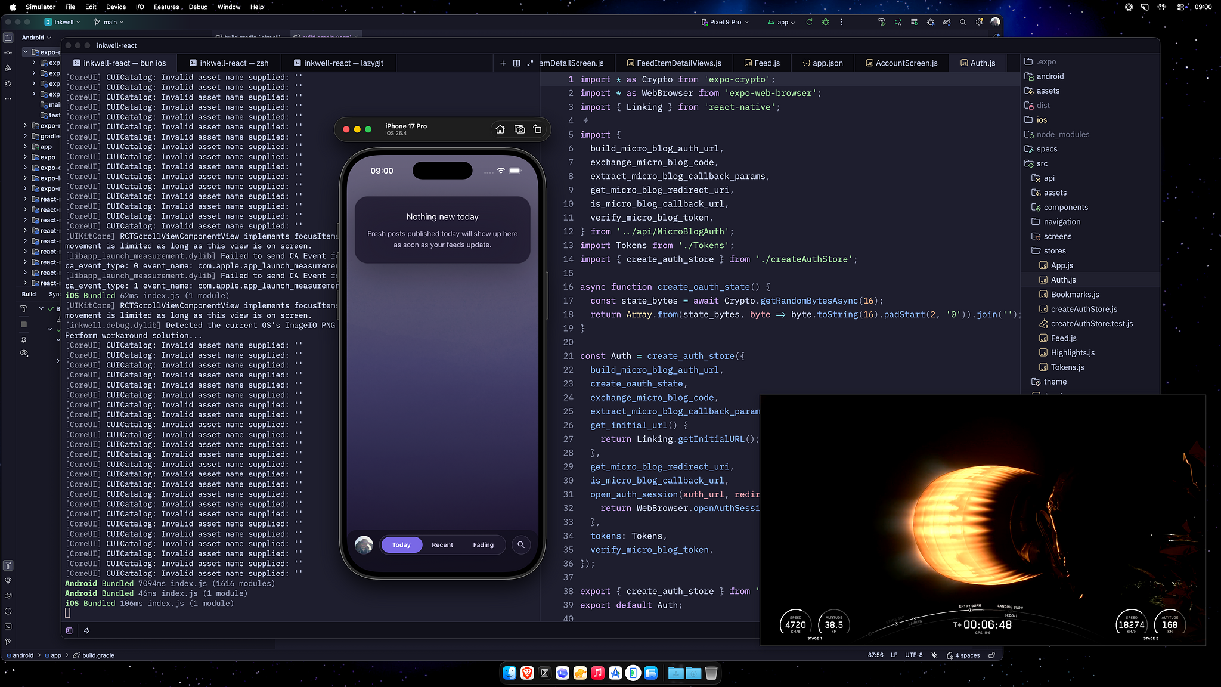
Task: Tap the search button in the phone app
Action: (520, 544)
